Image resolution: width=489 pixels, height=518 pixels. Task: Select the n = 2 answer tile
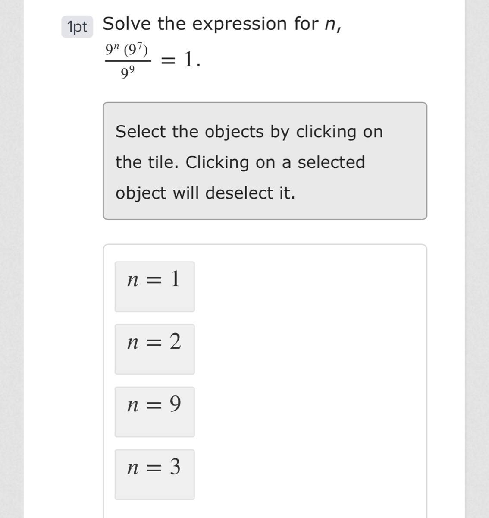(x=154, y=349)
